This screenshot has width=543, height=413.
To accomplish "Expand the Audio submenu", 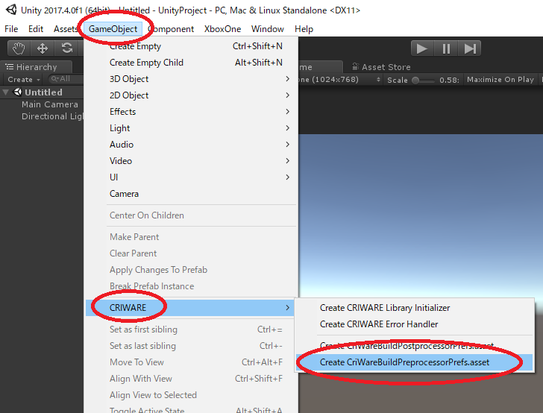I will pyautogui.click(x=191, y=145).
